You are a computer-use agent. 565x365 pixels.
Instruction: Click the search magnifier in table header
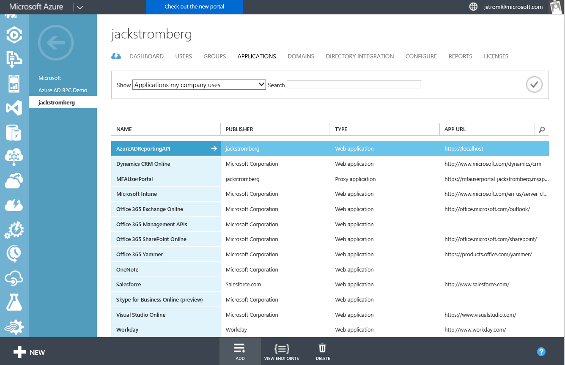tap(542, 129)
